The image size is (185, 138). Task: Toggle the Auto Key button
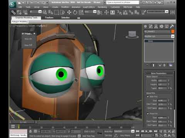click(108, 131)
